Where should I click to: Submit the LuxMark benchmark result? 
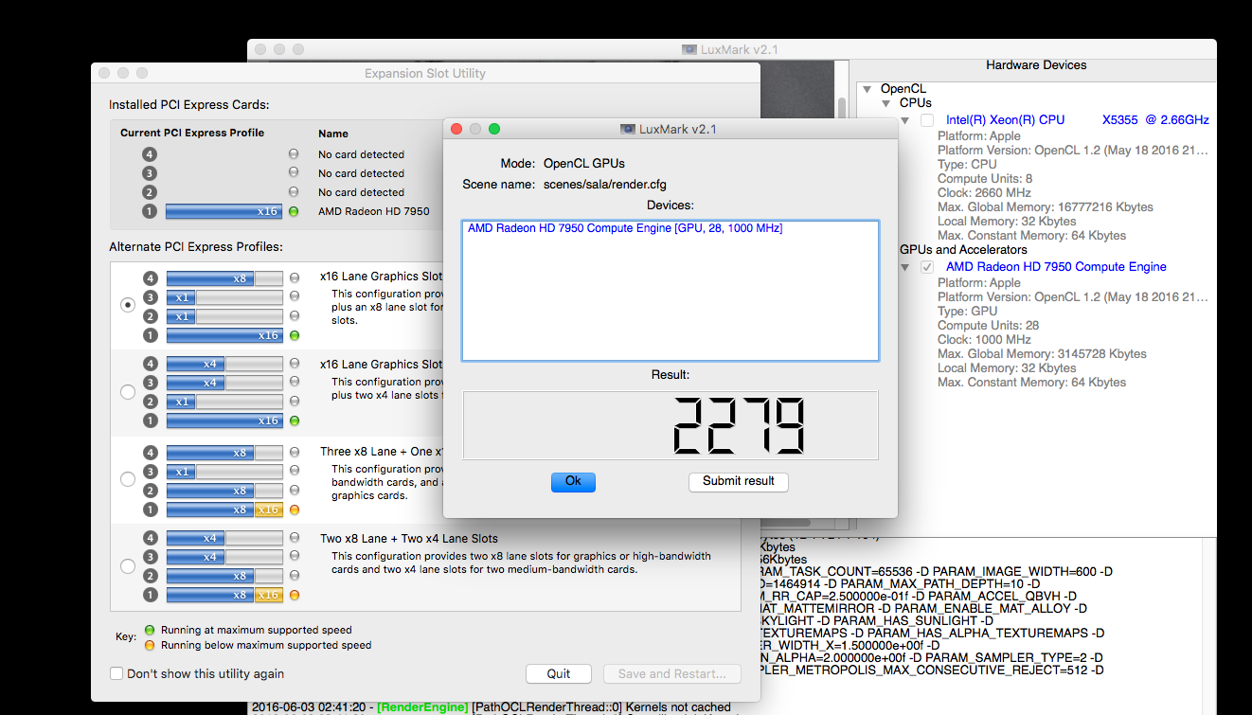pyautogui.click(x=739, y=481)
